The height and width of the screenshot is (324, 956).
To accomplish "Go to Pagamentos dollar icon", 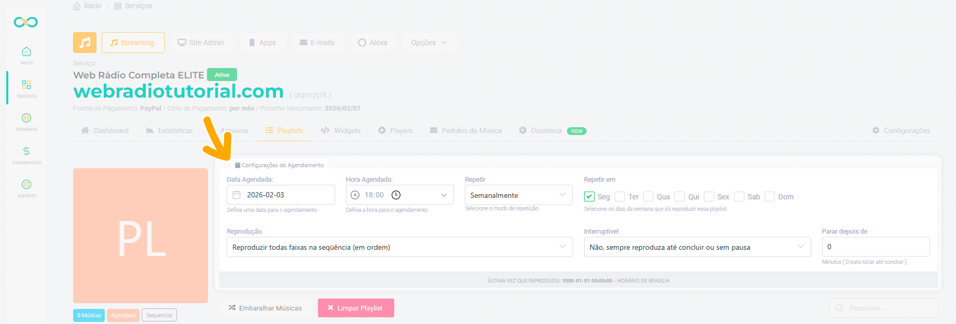I will pyautogui.click(x=26, y=152).
